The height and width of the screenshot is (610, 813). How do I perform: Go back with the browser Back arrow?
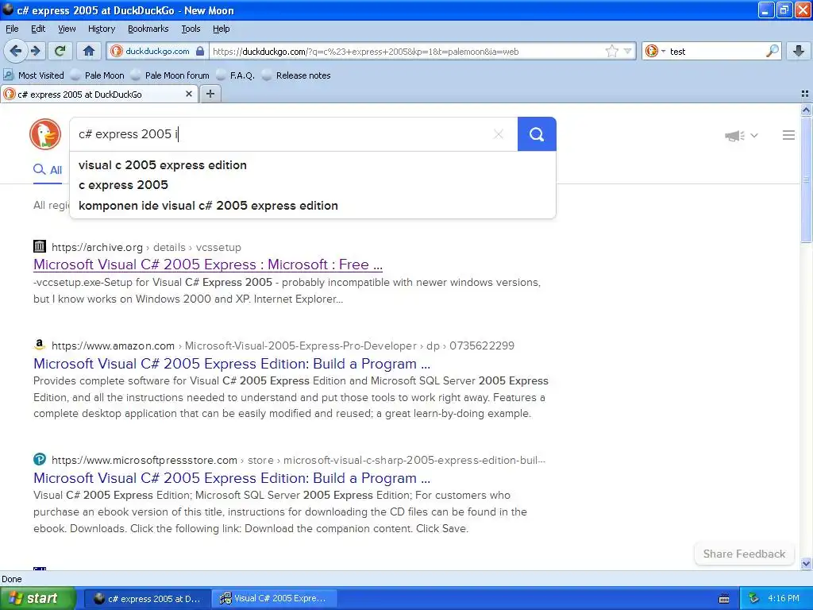(x=16, y=51)
